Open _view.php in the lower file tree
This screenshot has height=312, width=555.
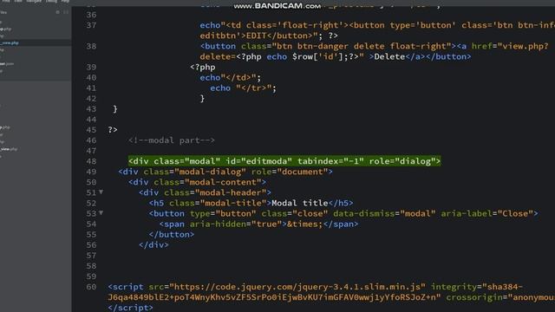9,149
